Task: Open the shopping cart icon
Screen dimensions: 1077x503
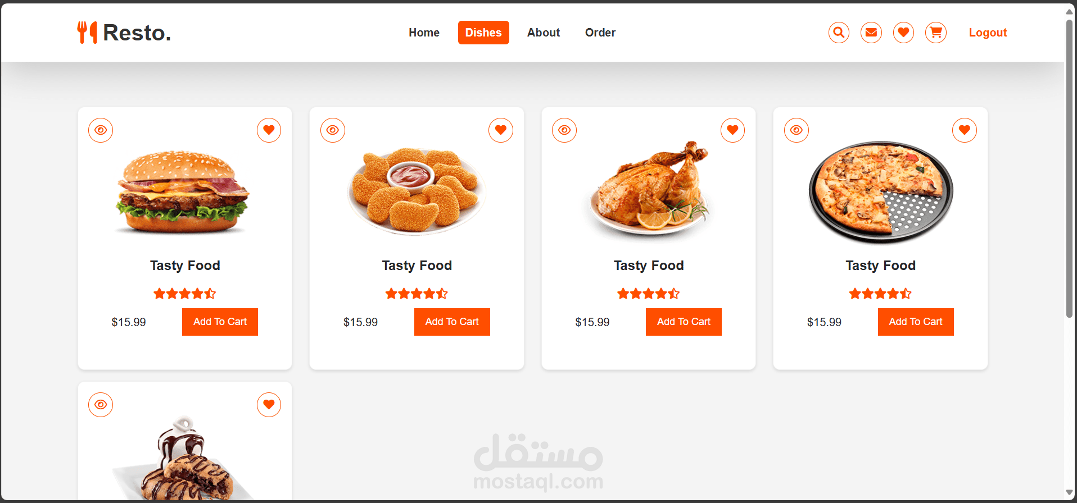Action: pos(936,33)
